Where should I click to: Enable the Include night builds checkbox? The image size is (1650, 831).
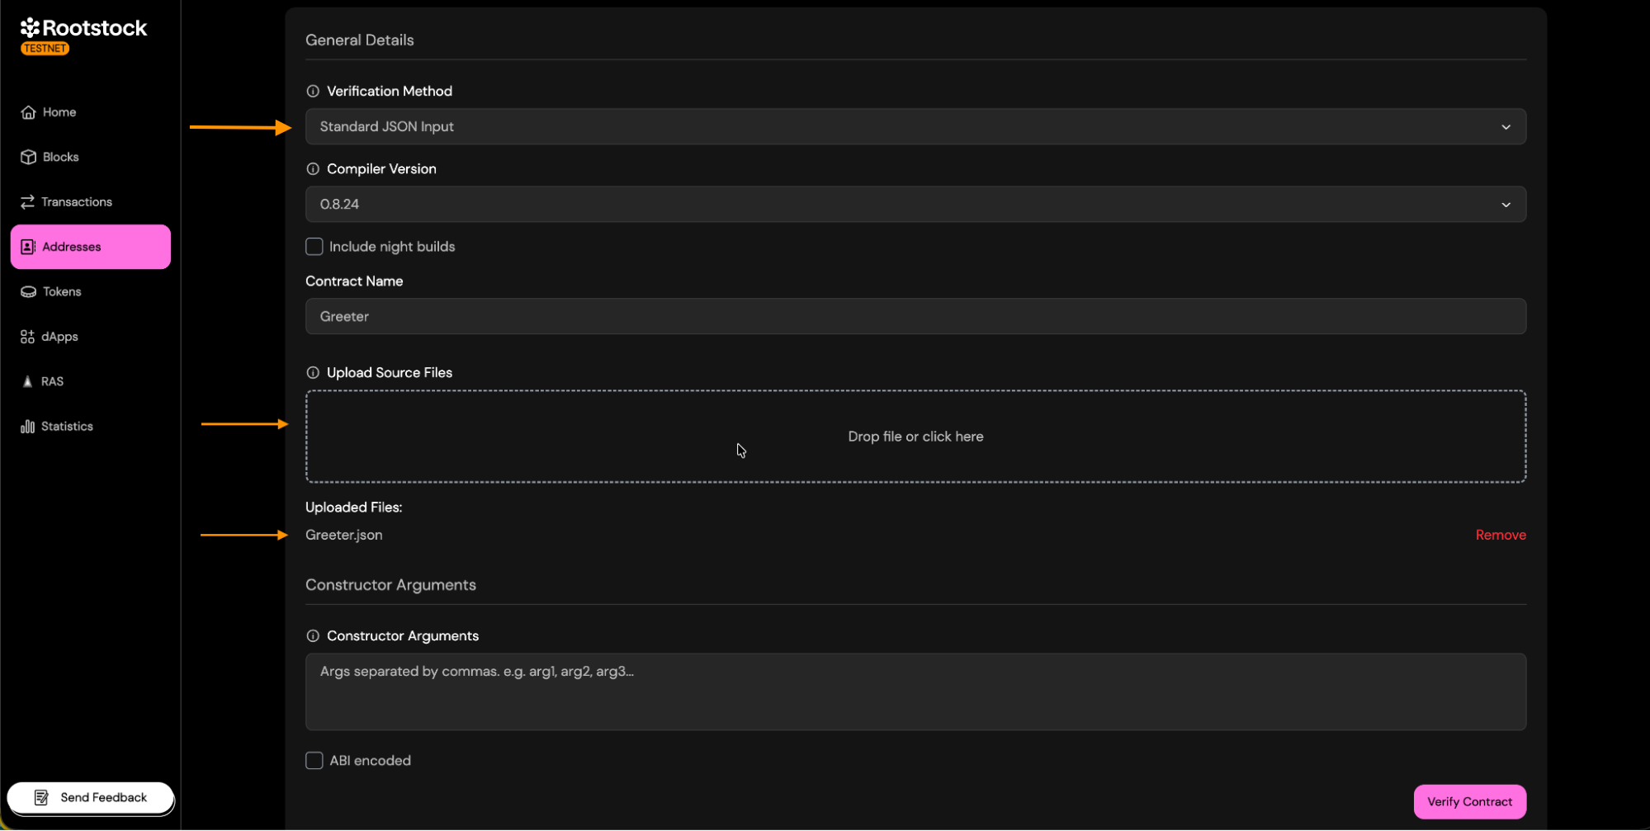tap(314, 247)
